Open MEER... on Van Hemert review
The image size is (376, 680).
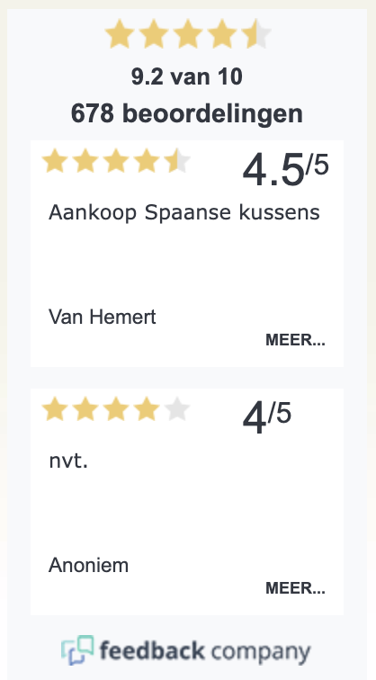[x=295, y=340]
